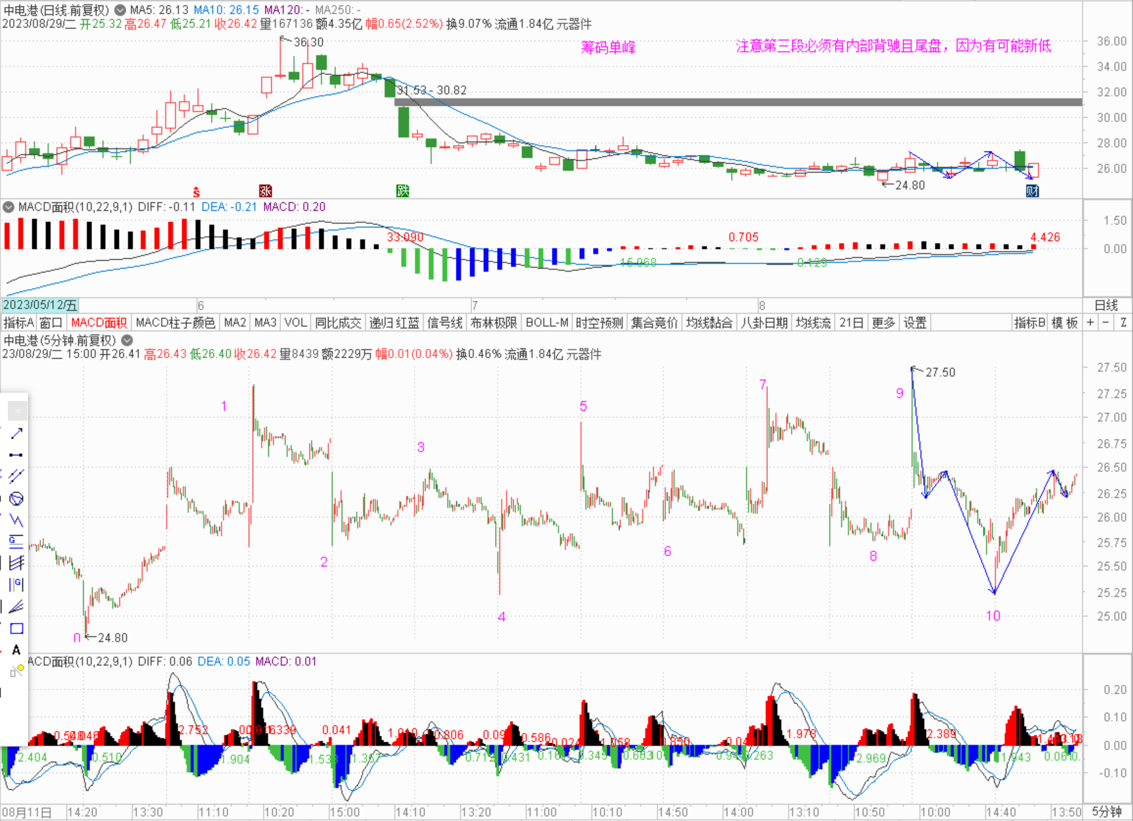1133x821 pixels.
Task: Select the circle polygon drawing tool
Action: coord(16,499)
